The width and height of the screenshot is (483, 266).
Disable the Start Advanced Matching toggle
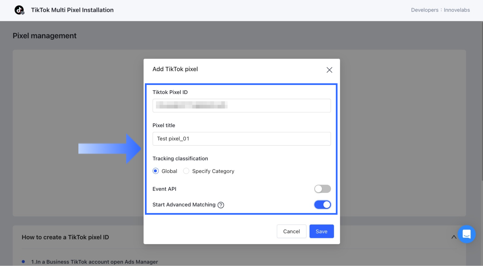tap(322, 205)
